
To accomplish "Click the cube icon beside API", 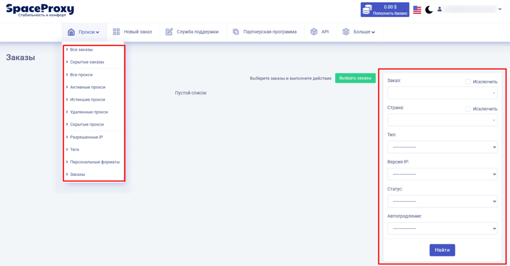I will click(314, 32).
